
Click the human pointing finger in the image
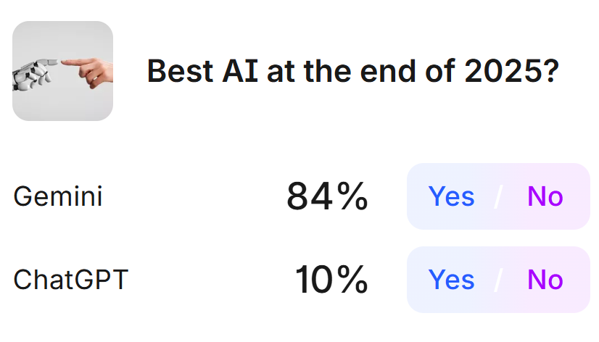(x=86, y=66)
